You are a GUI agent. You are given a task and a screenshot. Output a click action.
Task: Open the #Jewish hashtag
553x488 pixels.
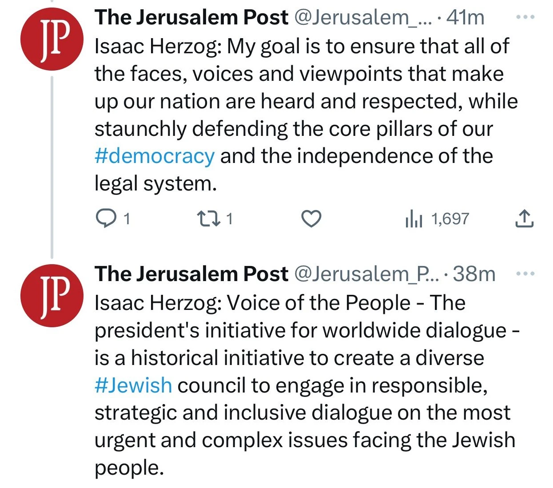point(133,385)
